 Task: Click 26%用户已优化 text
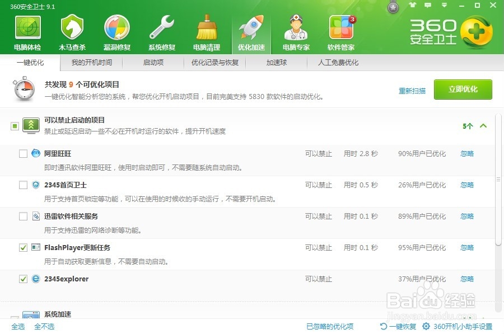(422, 185)
